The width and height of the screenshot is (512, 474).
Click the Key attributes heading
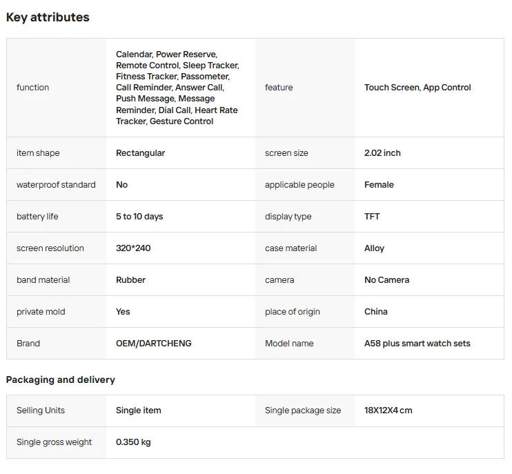pyautogui.click(x=48, y=17)
